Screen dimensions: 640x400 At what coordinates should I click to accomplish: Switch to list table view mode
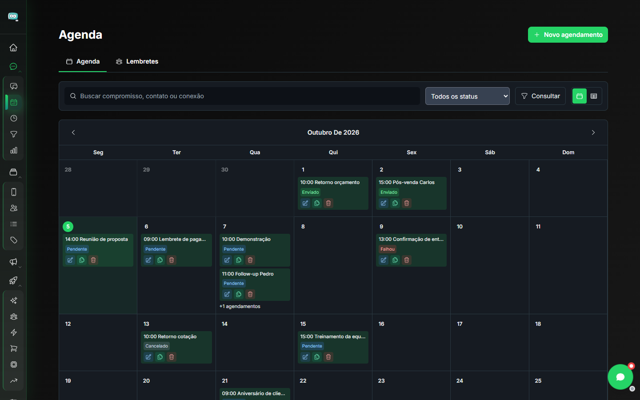[x=594, y=96]
